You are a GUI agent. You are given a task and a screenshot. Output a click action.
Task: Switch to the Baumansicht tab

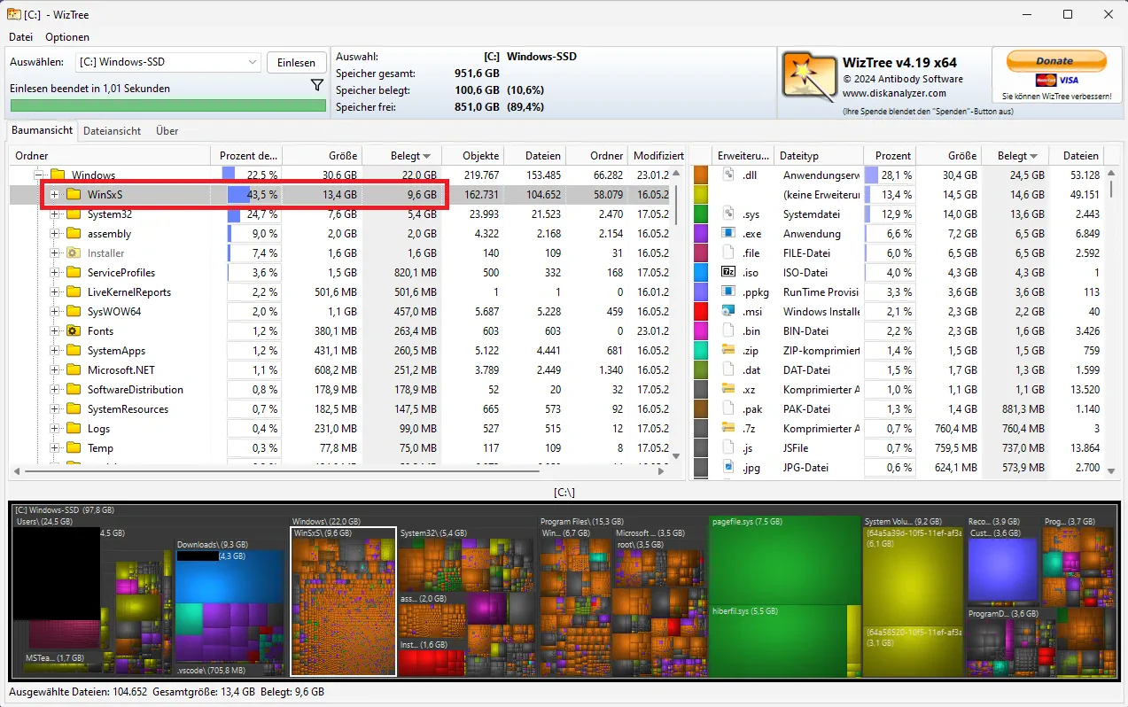pyautogui.click(x=43, y=130)
